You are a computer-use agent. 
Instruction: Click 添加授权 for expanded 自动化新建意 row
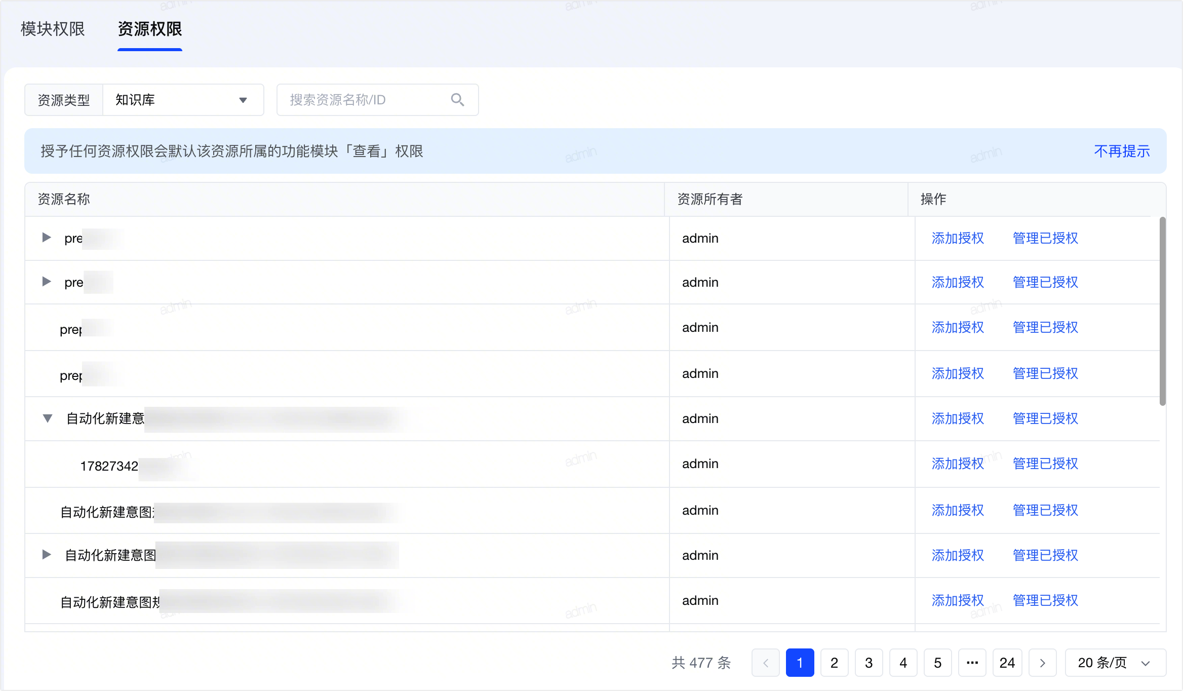(958, 418)
